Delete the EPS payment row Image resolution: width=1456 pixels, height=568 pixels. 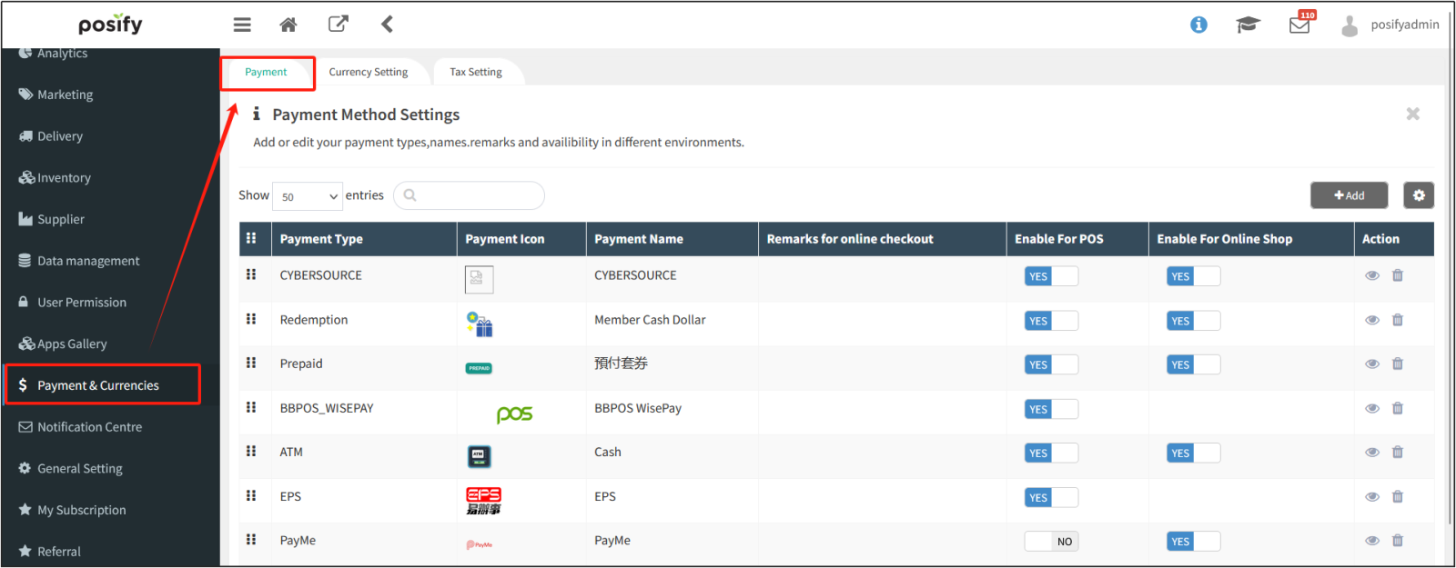[1398, 496]
